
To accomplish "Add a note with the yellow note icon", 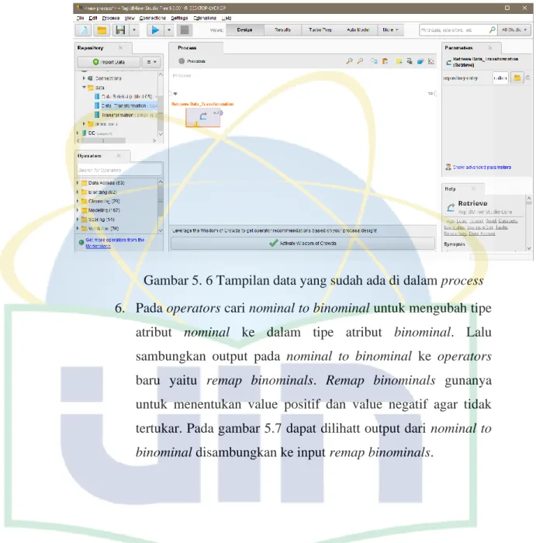I will click(399, 61).
